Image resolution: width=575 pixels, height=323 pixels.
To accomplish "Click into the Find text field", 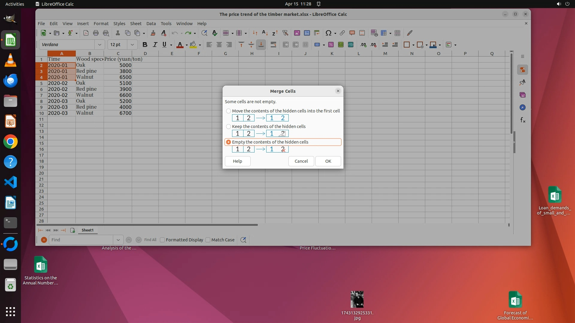I will coord(81,240).
